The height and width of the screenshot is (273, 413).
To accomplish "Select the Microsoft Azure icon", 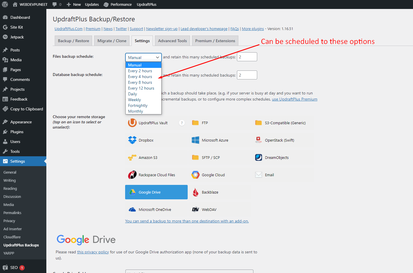I will [x=195, y=140].
